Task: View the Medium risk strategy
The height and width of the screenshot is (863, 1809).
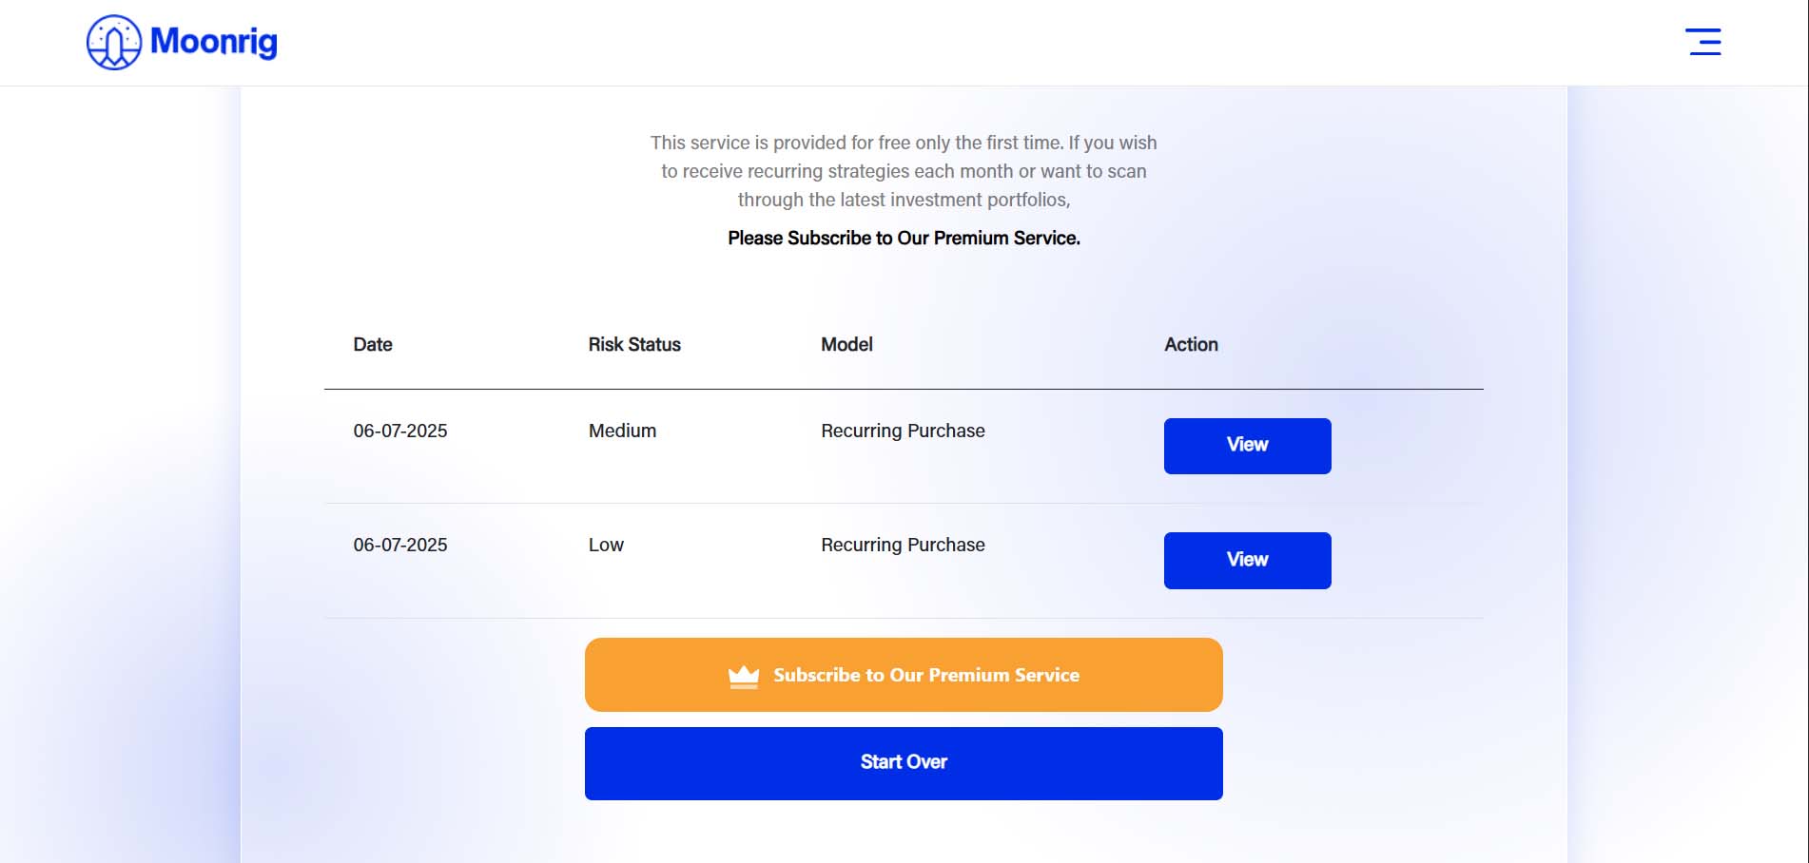Action: click(x=1247, y=446)
